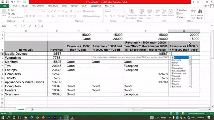Open the number format General dropdown

(123, 11)
